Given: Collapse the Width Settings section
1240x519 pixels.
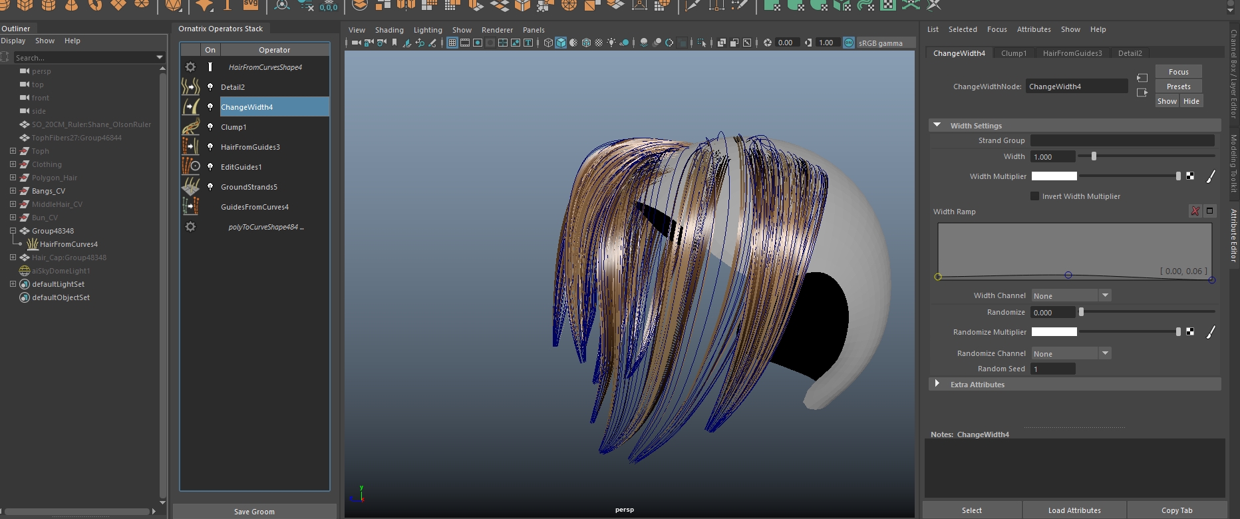Looking at the screenshot, I should point(937,125).
